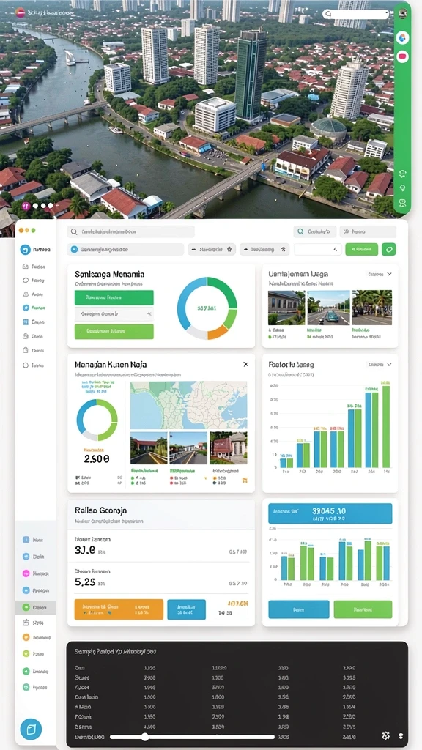Viewport: 422px width, 750px height.
Task: Click the orange circle icon in lower sidebar
Action: [x=26, y=637]
